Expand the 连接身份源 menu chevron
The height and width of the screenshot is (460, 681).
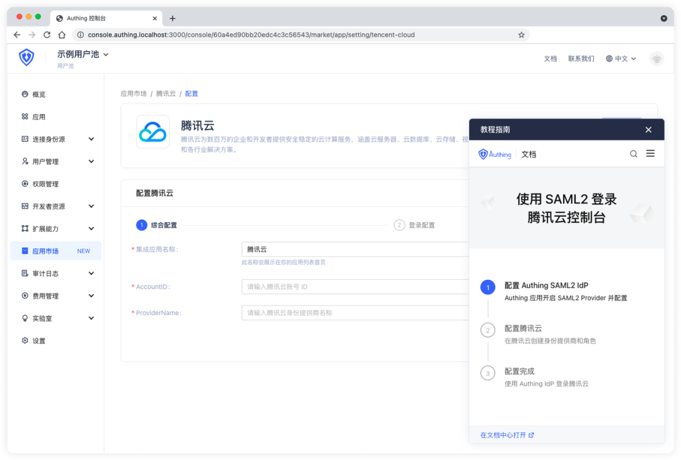pyautogui.click(x=91, y=139)
